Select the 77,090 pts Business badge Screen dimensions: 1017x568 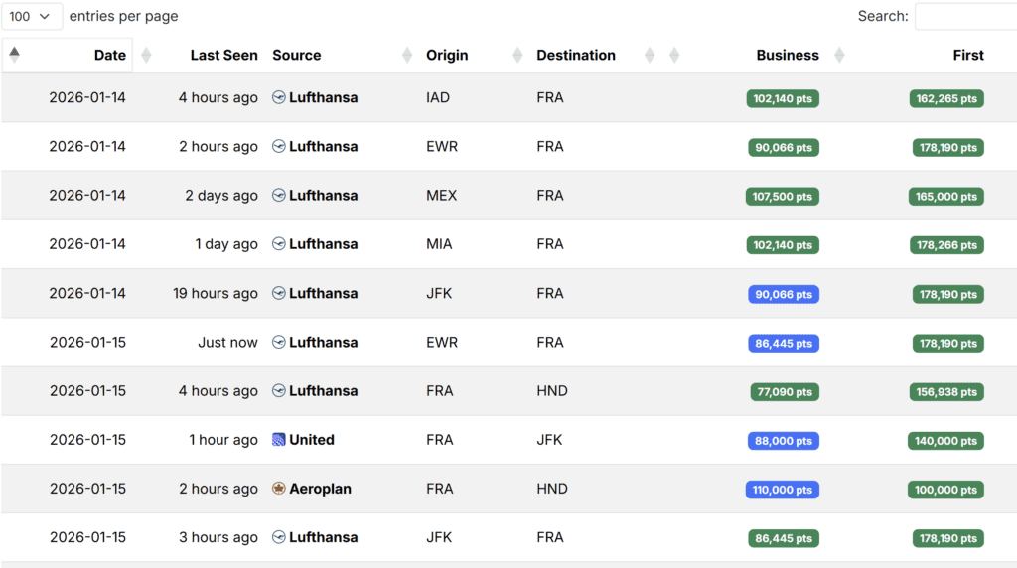pos(785,392)
